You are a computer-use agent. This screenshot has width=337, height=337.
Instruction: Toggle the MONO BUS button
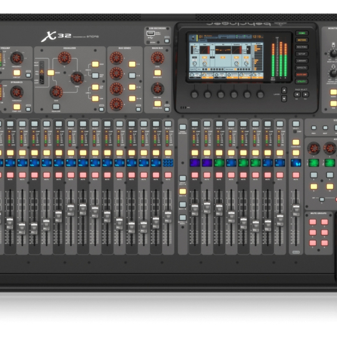coord(157,72)
